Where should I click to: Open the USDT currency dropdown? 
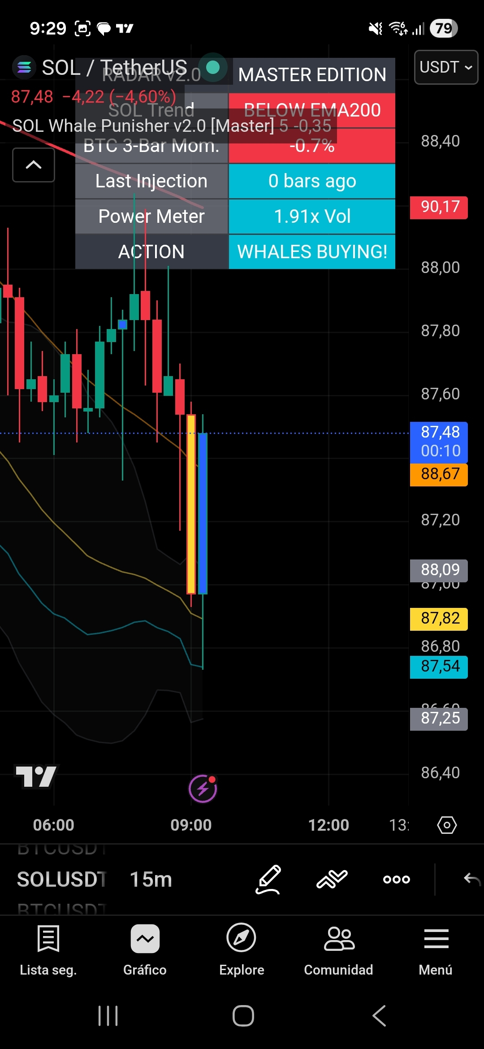pos(446,67)
